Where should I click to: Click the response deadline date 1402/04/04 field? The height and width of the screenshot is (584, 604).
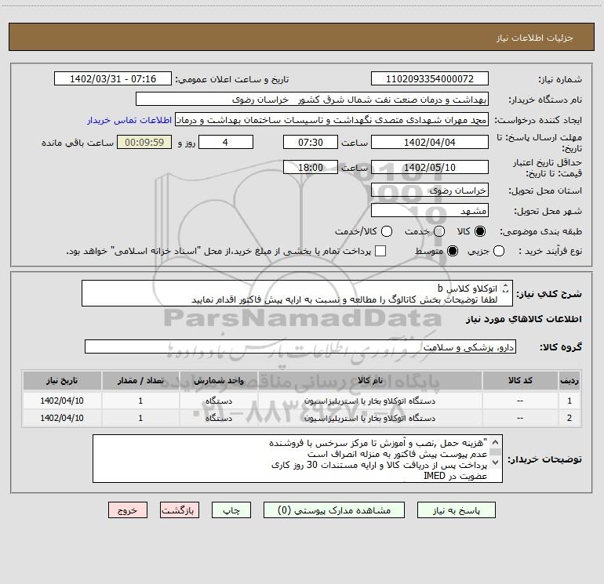pos(430,142)
